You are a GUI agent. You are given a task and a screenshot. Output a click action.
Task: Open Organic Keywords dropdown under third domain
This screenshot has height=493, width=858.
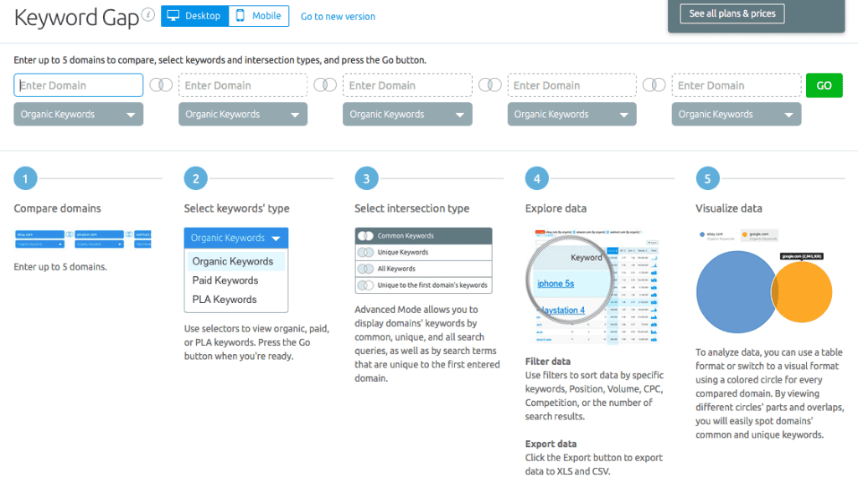(x=407, y=115)
